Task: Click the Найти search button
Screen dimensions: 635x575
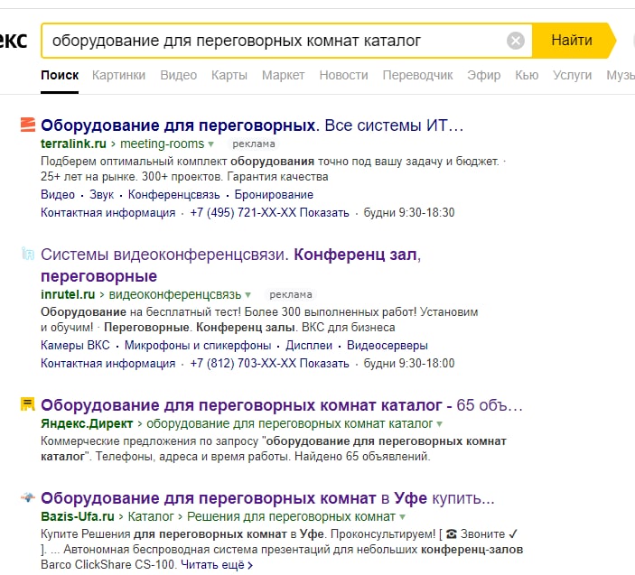Action: (x=572, y=41)
